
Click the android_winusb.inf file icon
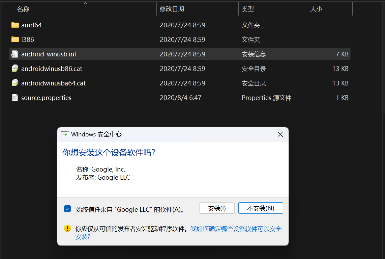[15, 54]
